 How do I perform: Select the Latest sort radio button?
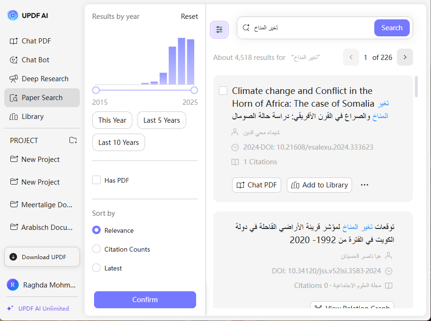click(96, 268)
